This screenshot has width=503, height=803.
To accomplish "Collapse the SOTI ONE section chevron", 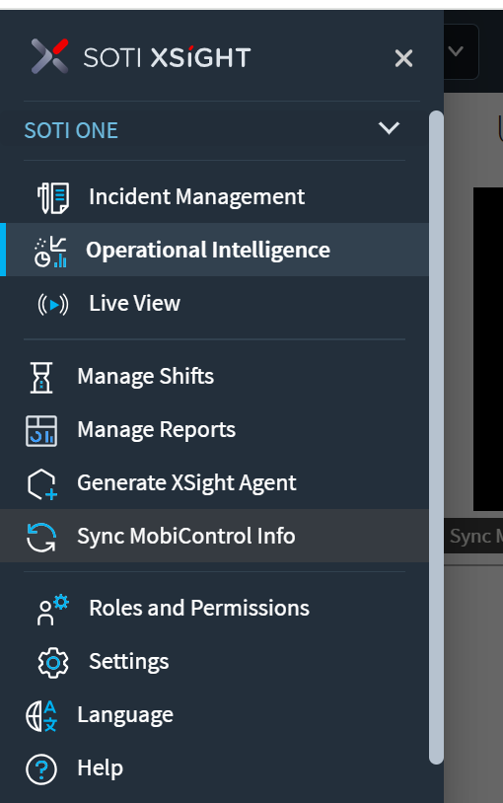I will point(389,128).
